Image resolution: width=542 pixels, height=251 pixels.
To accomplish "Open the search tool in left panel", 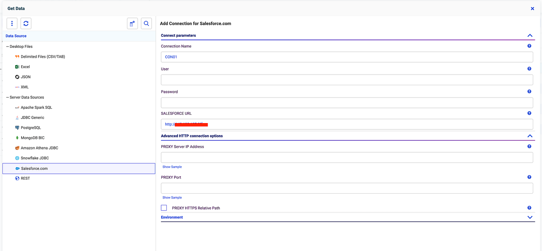I will click(x=146, y=23).
